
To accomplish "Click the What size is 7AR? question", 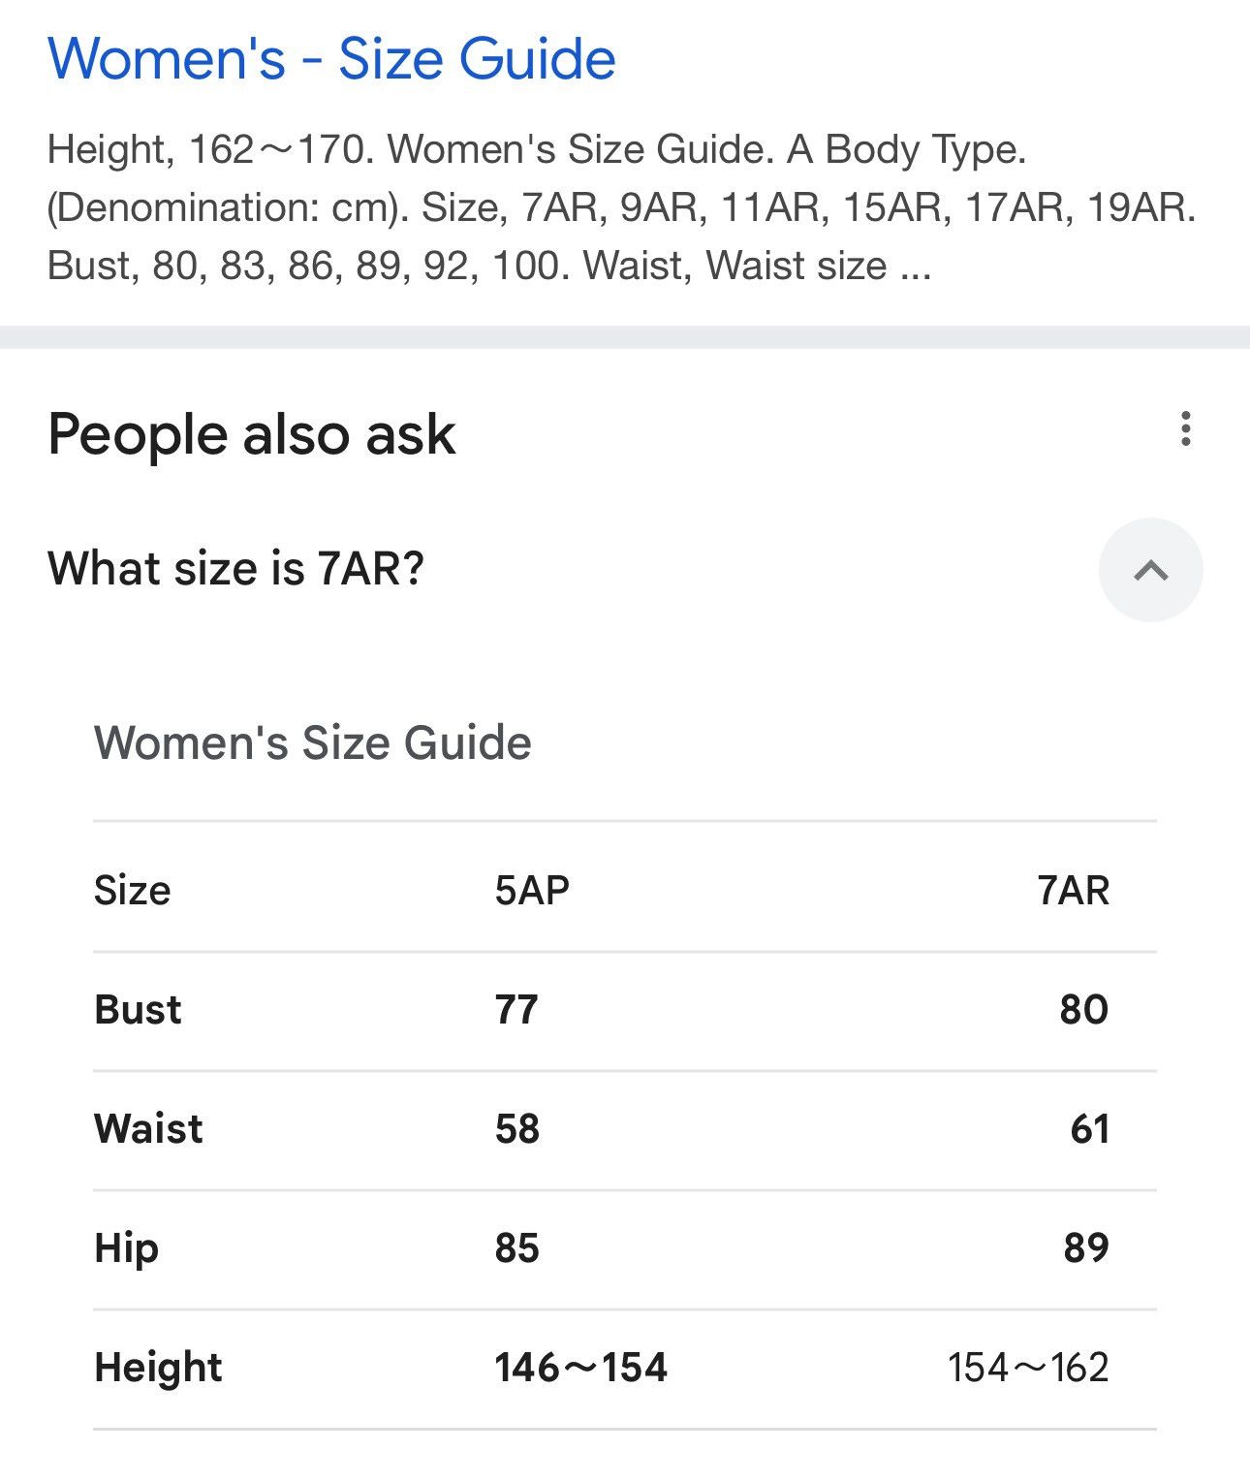I will pyautogui.click(x=236, y=568).
